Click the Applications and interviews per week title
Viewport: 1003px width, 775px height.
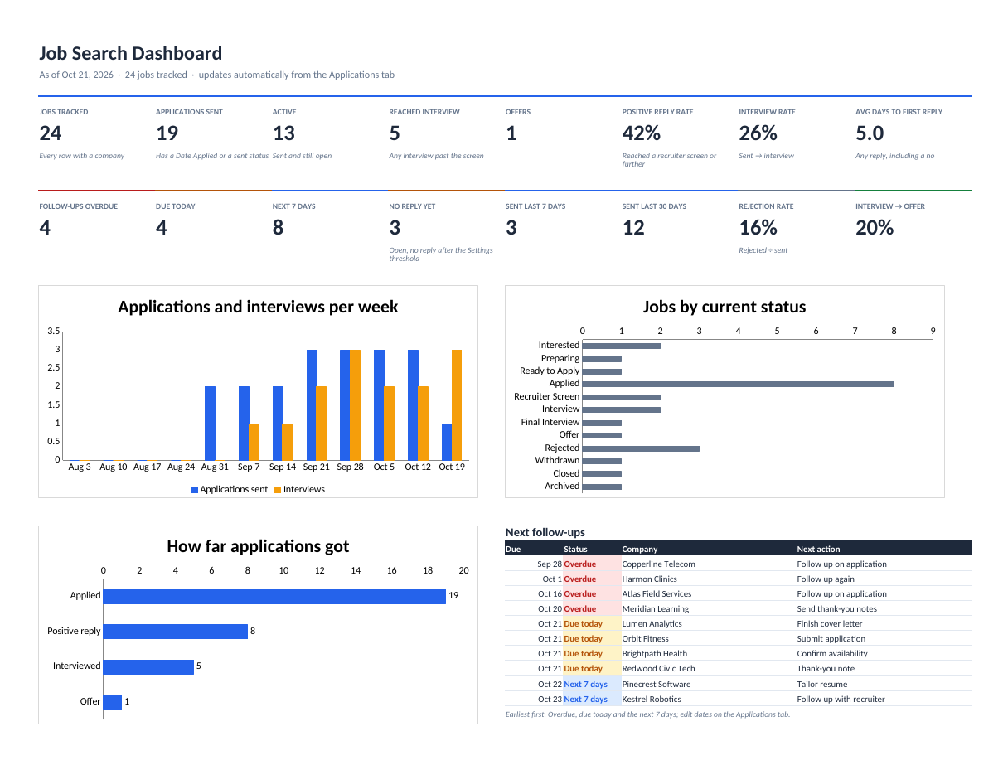point(258,307)
